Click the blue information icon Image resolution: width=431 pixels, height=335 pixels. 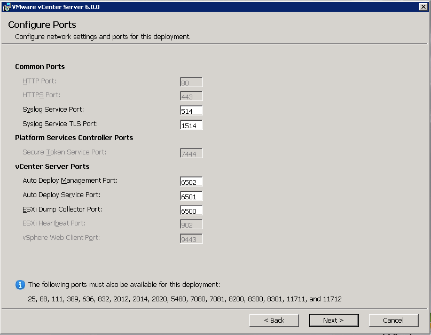[20, 285]
